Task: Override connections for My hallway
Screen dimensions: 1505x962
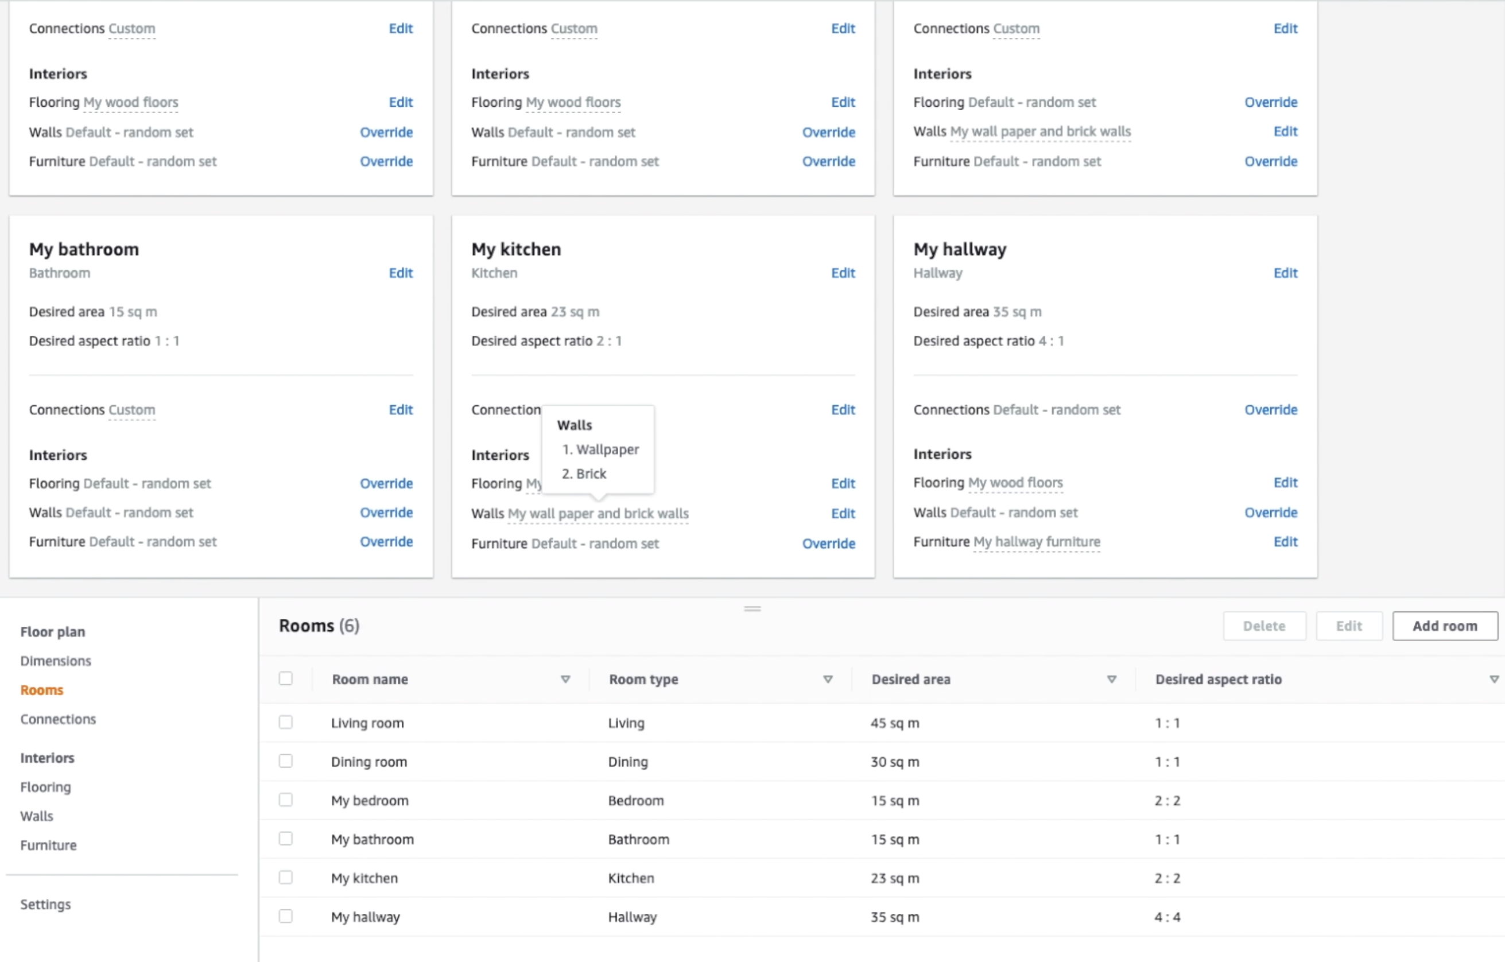Action: tap(1270, 410)
